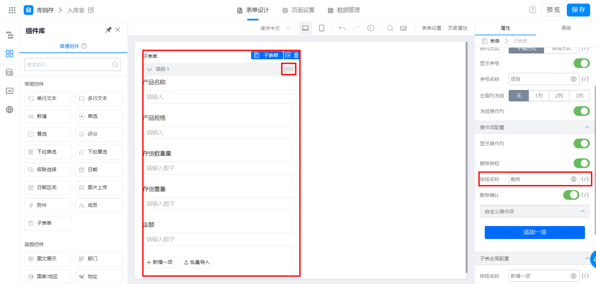Collapse the 自定义操作项 section
This screenshot has width=596, height=284.
tap(582, 211)
